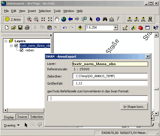Click the In Shape konv. button
The image size is (160, 136).
(x=134, y=107)
